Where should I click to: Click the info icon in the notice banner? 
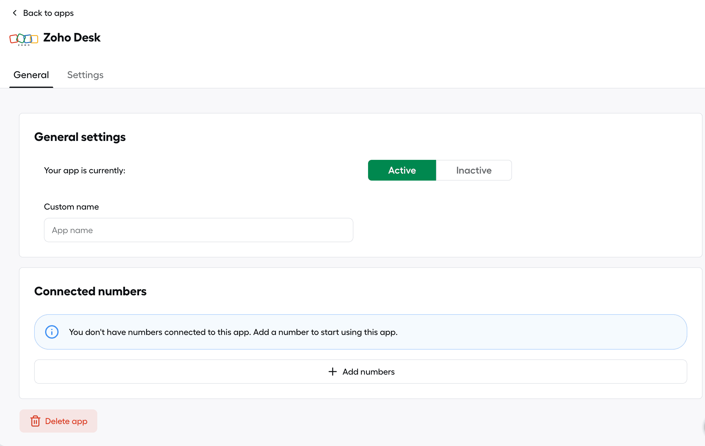(52, 332)
